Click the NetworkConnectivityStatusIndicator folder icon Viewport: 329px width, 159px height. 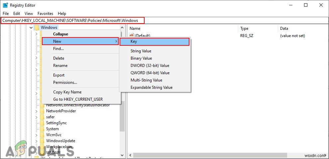pyautogui.click(x=42, y=105)
